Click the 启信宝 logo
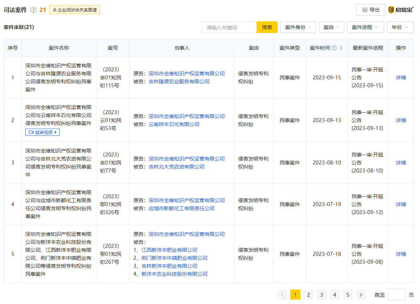The width and height of the screenshot is (420, 304). click(401, 10)
